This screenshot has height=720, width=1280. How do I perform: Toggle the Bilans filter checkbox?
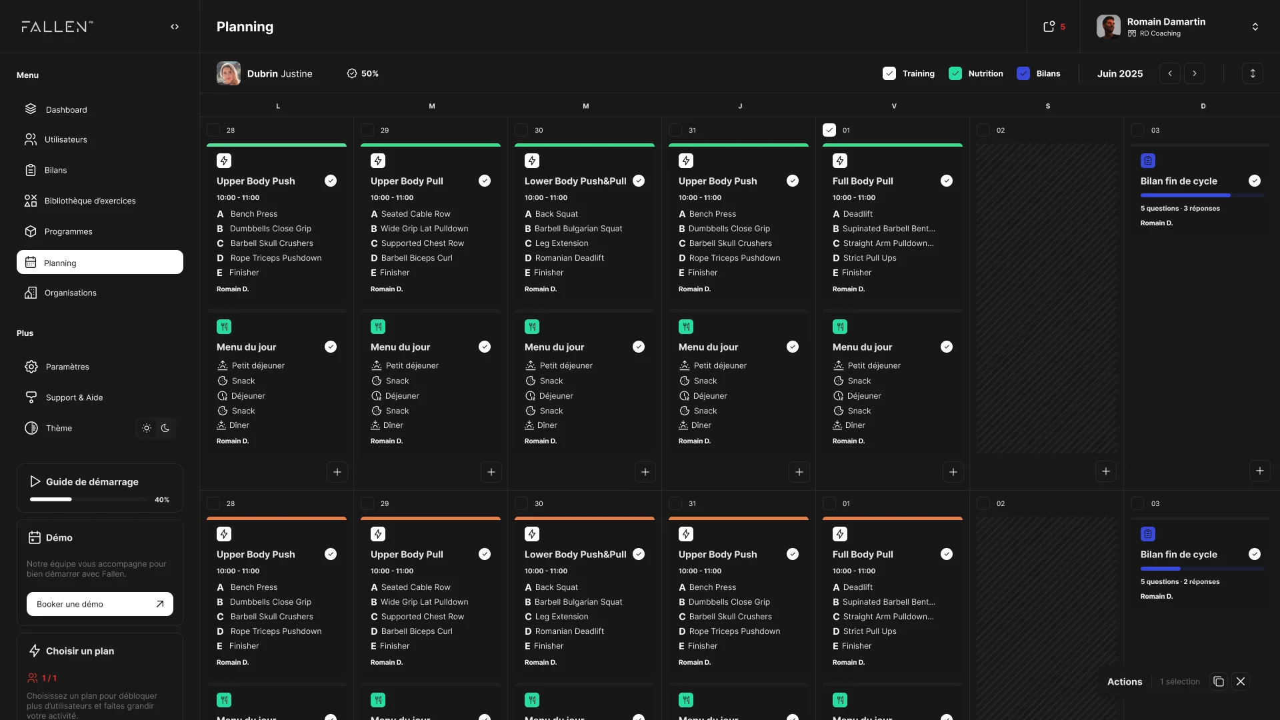1023,73
